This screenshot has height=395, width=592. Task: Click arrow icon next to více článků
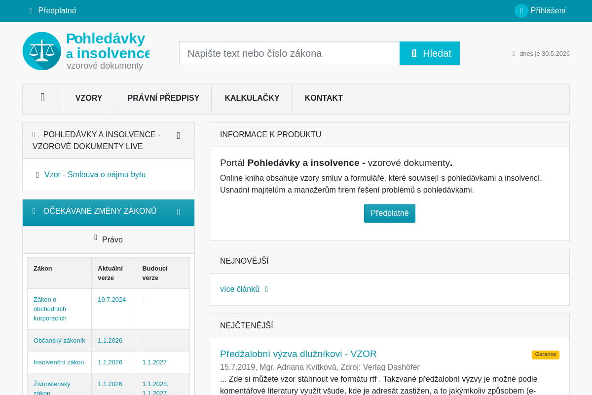tap(266, 289)
